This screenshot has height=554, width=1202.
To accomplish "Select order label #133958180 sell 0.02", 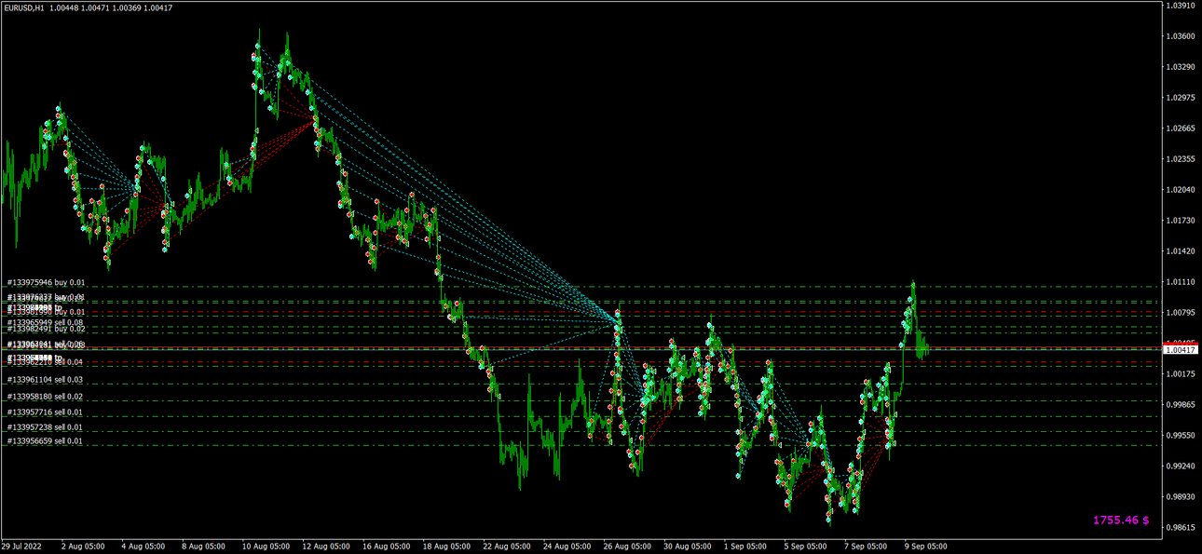I will coord(47,397).
